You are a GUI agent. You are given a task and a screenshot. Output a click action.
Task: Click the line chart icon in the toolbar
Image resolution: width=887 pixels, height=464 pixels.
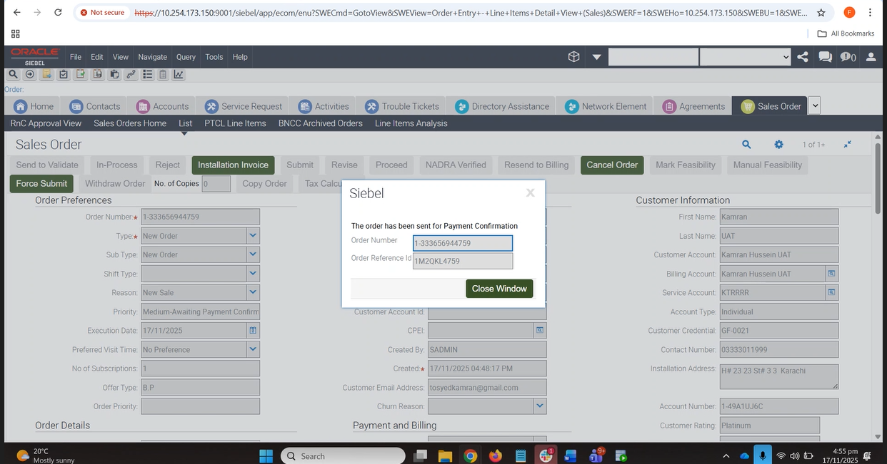tap(178, 74)
